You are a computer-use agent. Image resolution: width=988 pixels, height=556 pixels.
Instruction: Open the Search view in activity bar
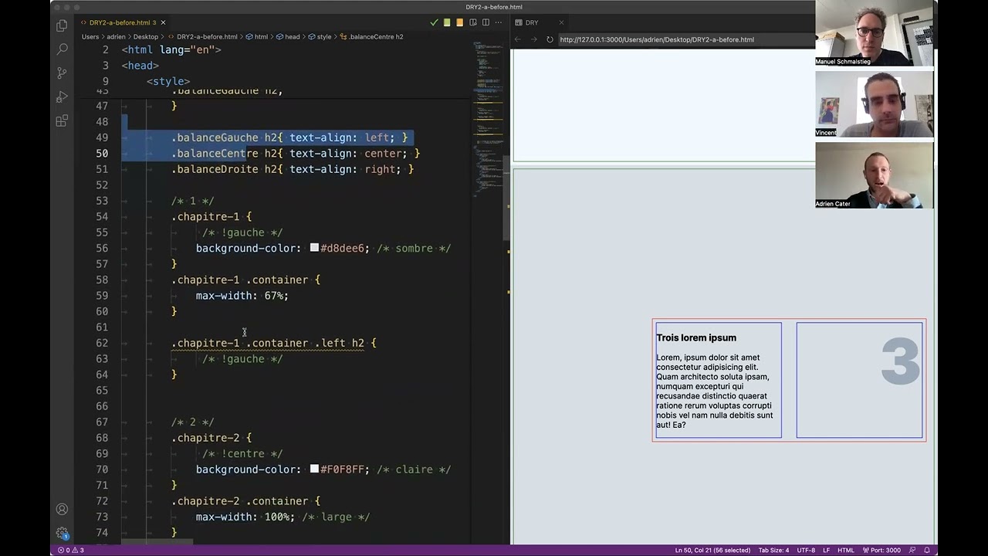pos(62,49)
